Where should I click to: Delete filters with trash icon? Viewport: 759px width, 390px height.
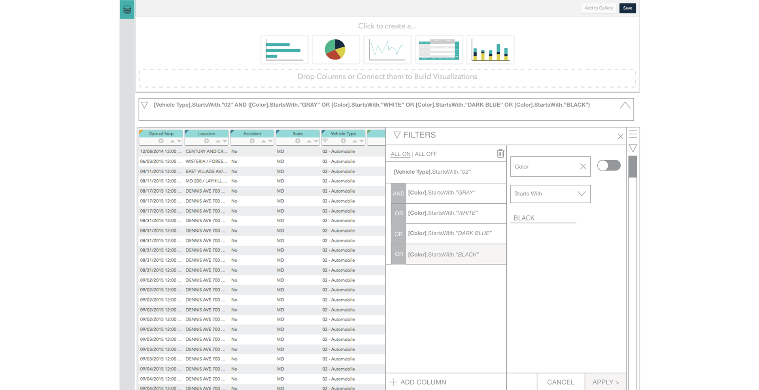click(500, 153)
